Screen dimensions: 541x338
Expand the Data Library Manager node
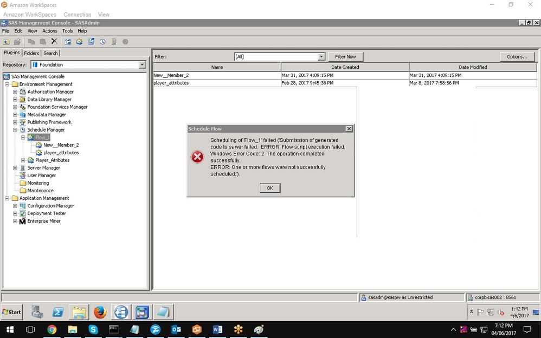coord(15,99)
